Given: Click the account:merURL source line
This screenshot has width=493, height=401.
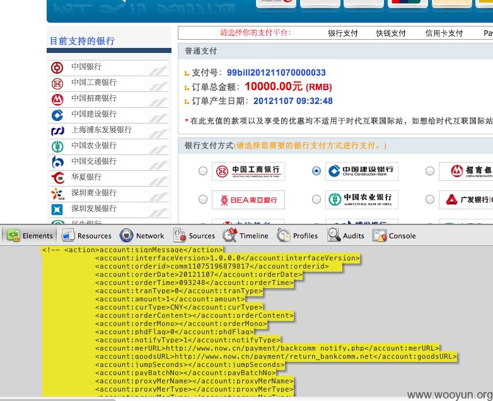Looking at the screenshot, I should [267, 348].
